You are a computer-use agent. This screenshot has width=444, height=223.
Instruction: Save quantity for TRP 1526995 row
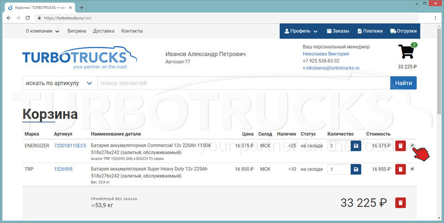pyautogui.click(x=356, y=169)
